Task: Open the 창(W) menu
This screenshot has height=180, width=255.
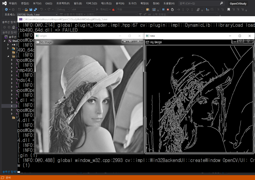Action: coord(156,3)
